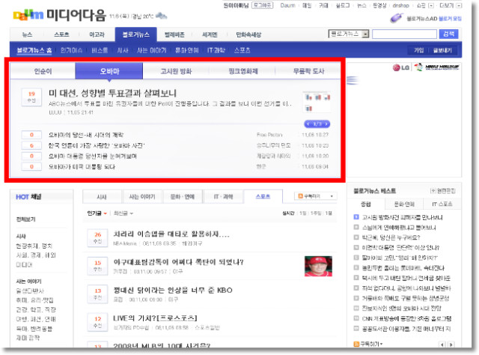
Task: Open 박근혜, 당신은 누구세요? link
Action: (x=391, y=237)
